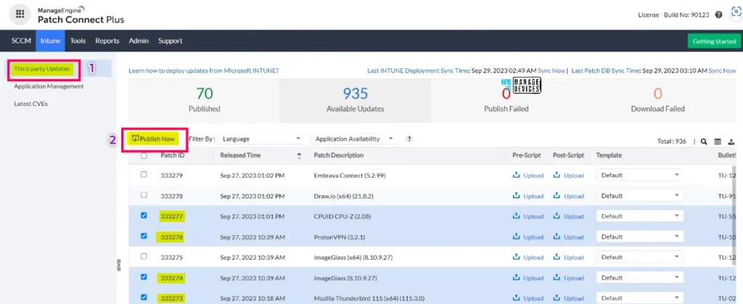The image size is (743, 304).
Task: Open Template dropdown for patch 333274
Action: pos(639,277)
